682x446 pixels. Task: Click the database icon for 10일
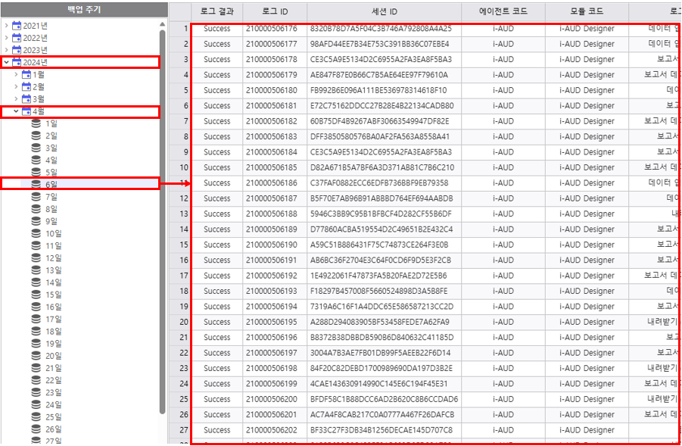coord(36,234)
